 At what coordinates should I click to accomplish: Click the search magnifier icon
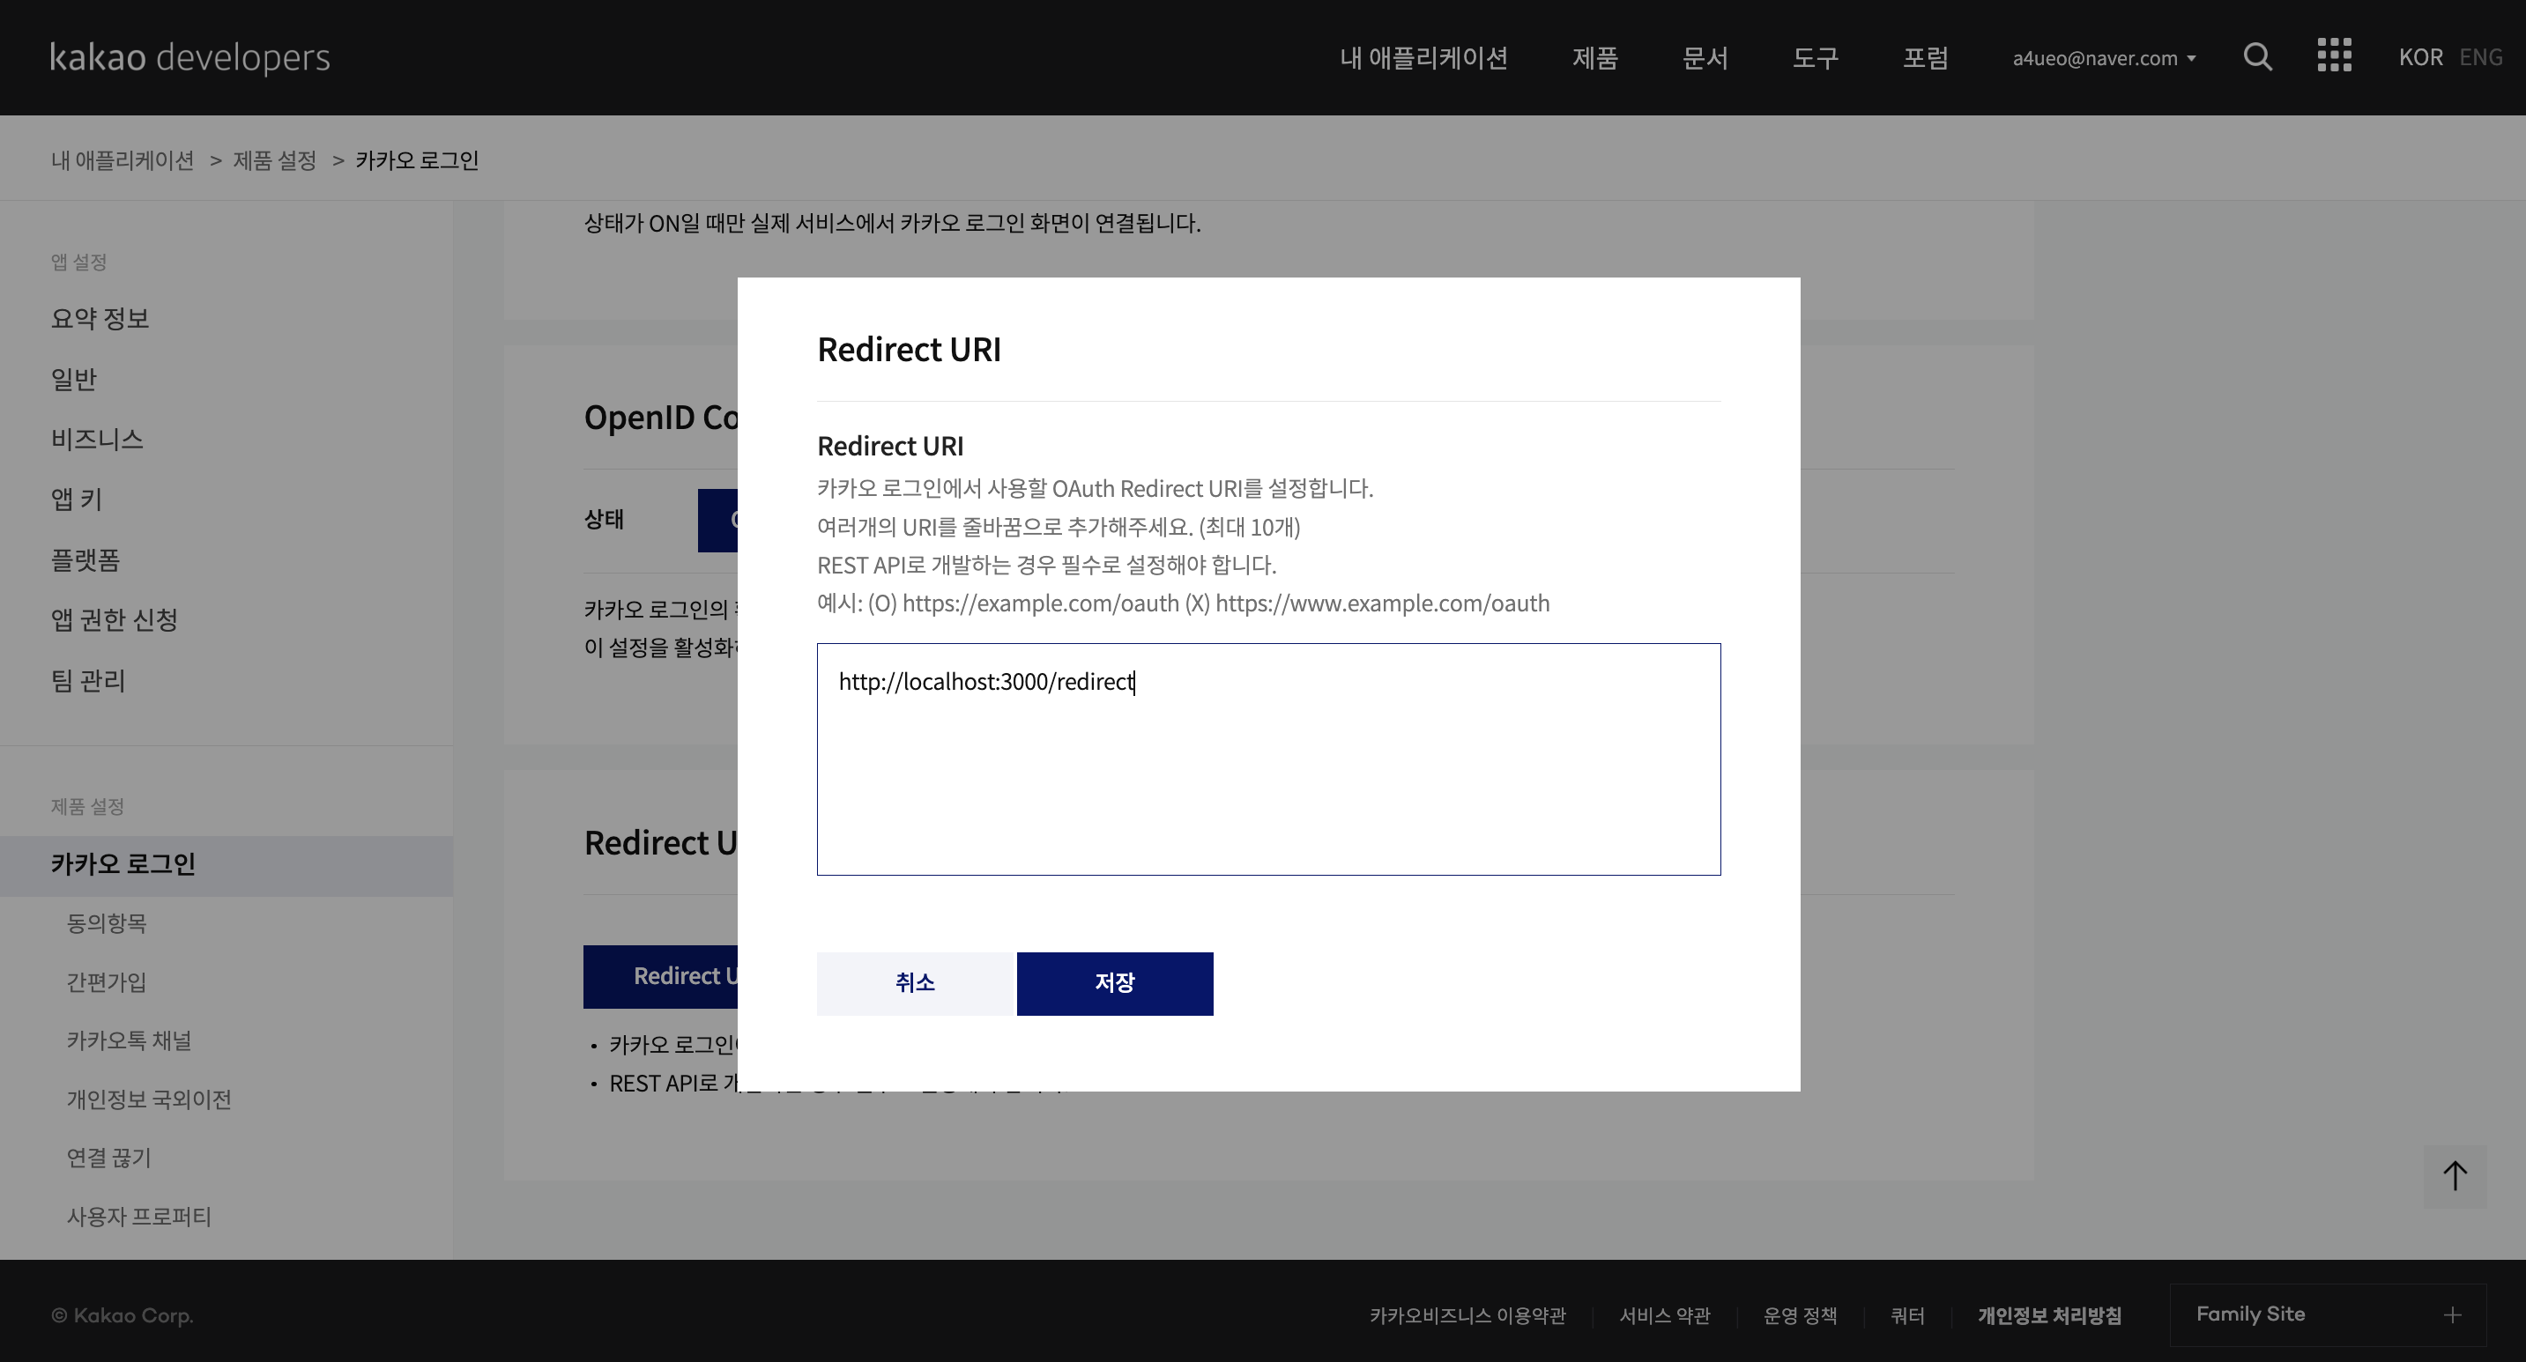tap(2257, 57)
